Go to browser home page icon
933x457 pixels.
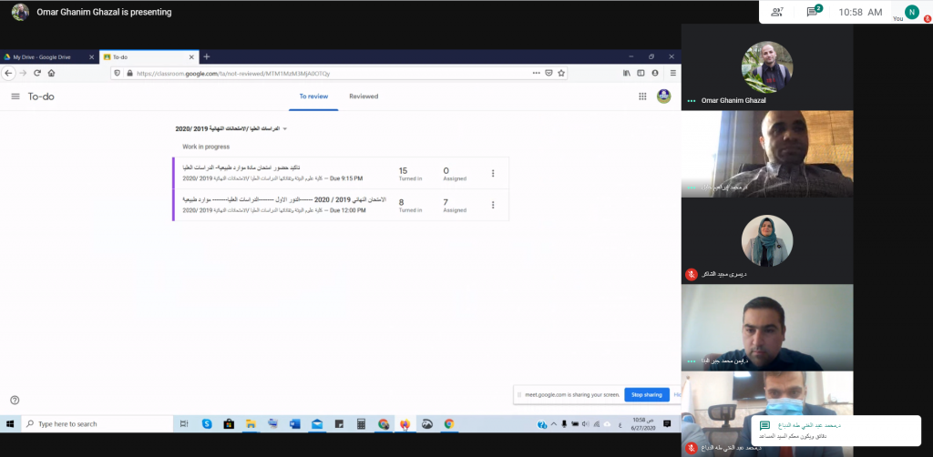click(x=52, y=73)
